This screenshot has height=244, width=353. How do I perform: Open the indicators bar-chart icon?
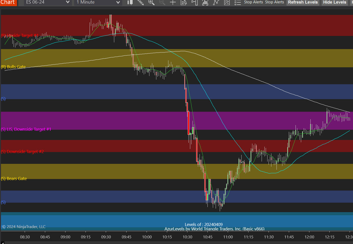205,2
